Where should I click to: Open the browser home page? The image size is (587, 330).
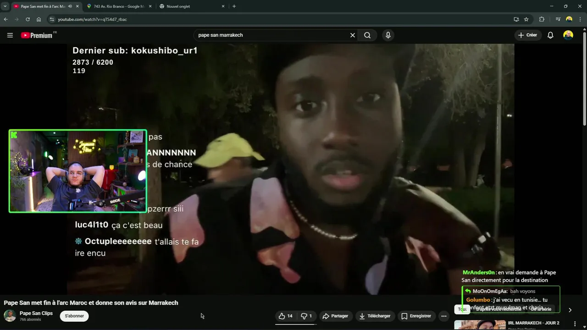pos(39,19)
